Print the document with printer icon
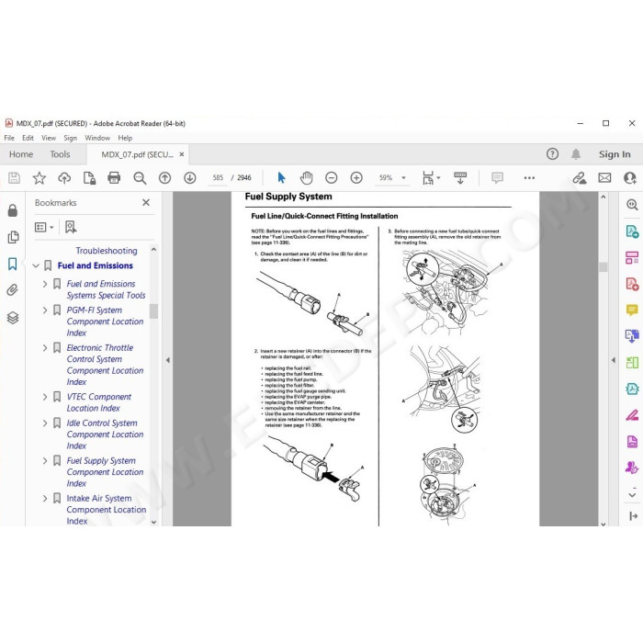 [x=114, y=178]
